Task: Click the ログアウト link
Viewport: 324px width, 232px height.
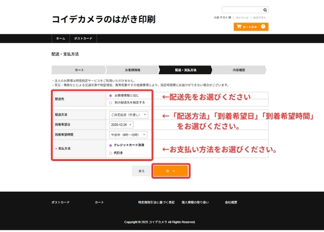Action: [260, 18]
